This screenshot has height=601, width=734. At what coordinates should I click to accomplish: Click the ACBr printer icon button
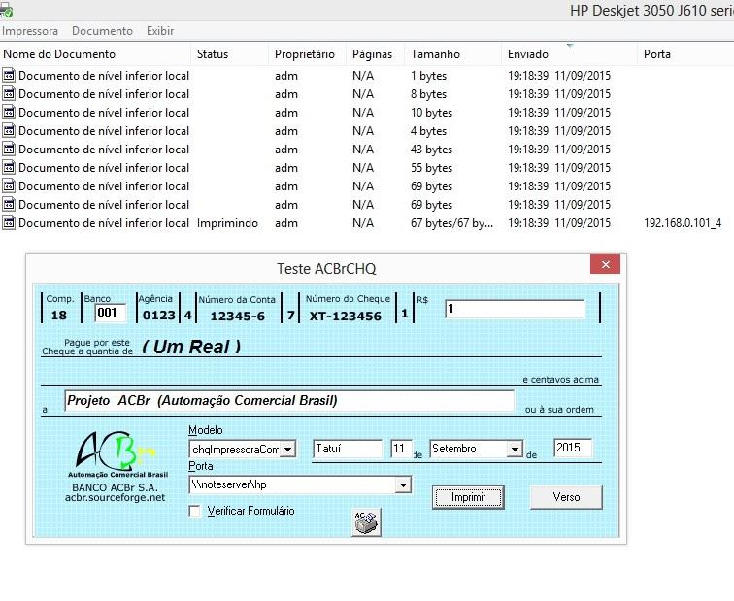click(x=366, y=522)
